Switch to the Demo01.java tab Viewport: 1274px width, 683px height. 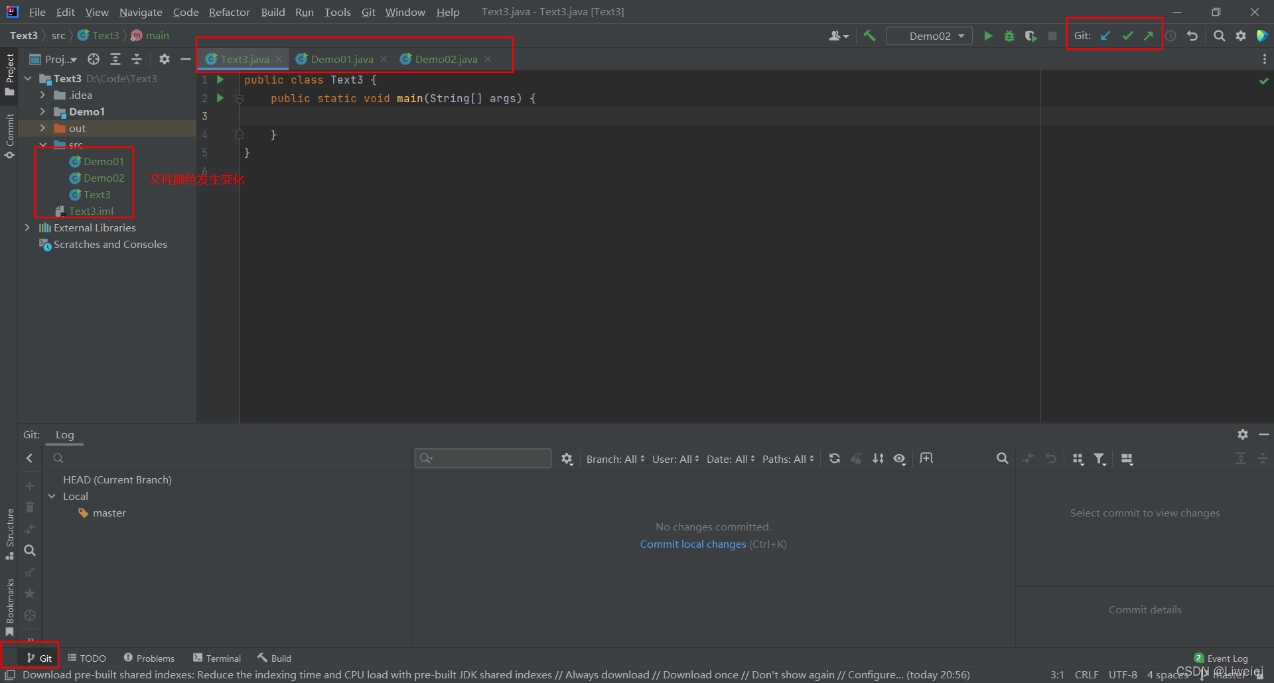[342, 59]
